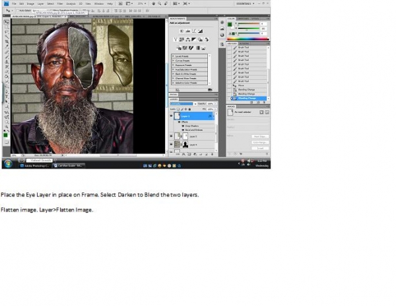This screenshot has height=306, width=396.
Task: Create a new layer with the Layers panel icon
Action: pyautogui.click(x=207, y=154)
